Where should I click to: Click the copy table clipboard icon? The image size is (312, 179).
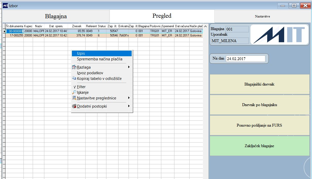(x=74, y=79)
